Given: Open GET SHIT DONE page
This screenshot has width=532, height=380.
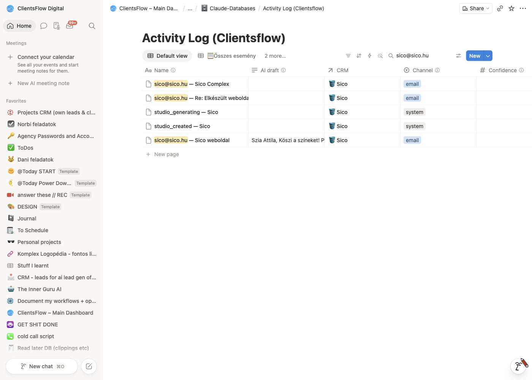Looking at the screenshot, I should click(x=51, y=325).
